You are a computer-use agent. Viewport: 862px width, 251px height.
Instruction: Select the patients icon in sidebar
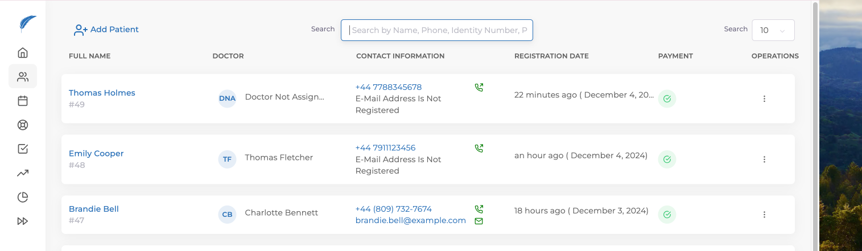23,76
